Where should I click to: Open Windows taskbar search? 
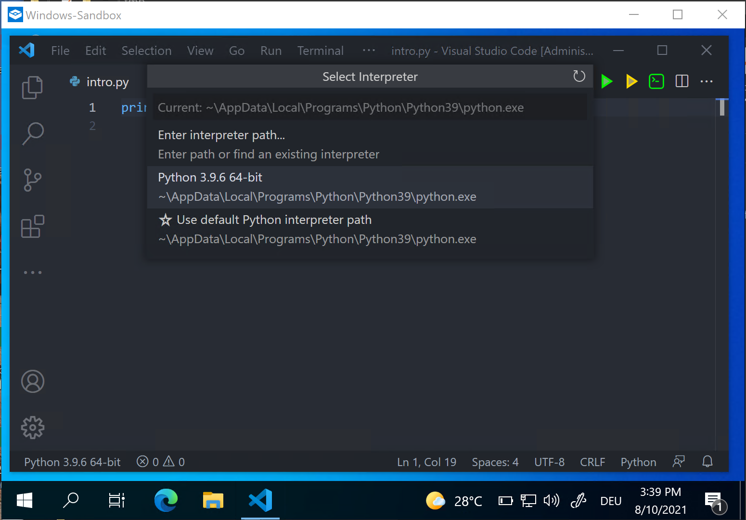pyautogui.click(x=71, y=501)
